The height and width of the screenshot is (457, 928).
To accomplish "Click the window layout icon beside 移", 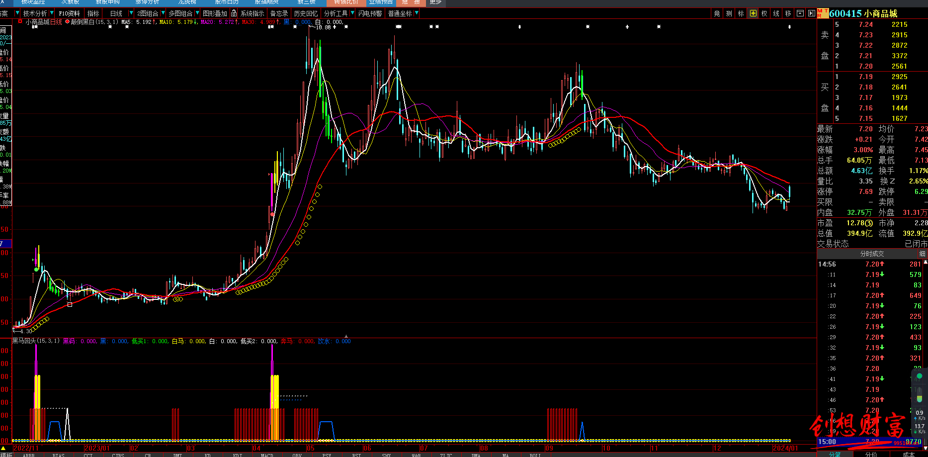I will (800, 13).
